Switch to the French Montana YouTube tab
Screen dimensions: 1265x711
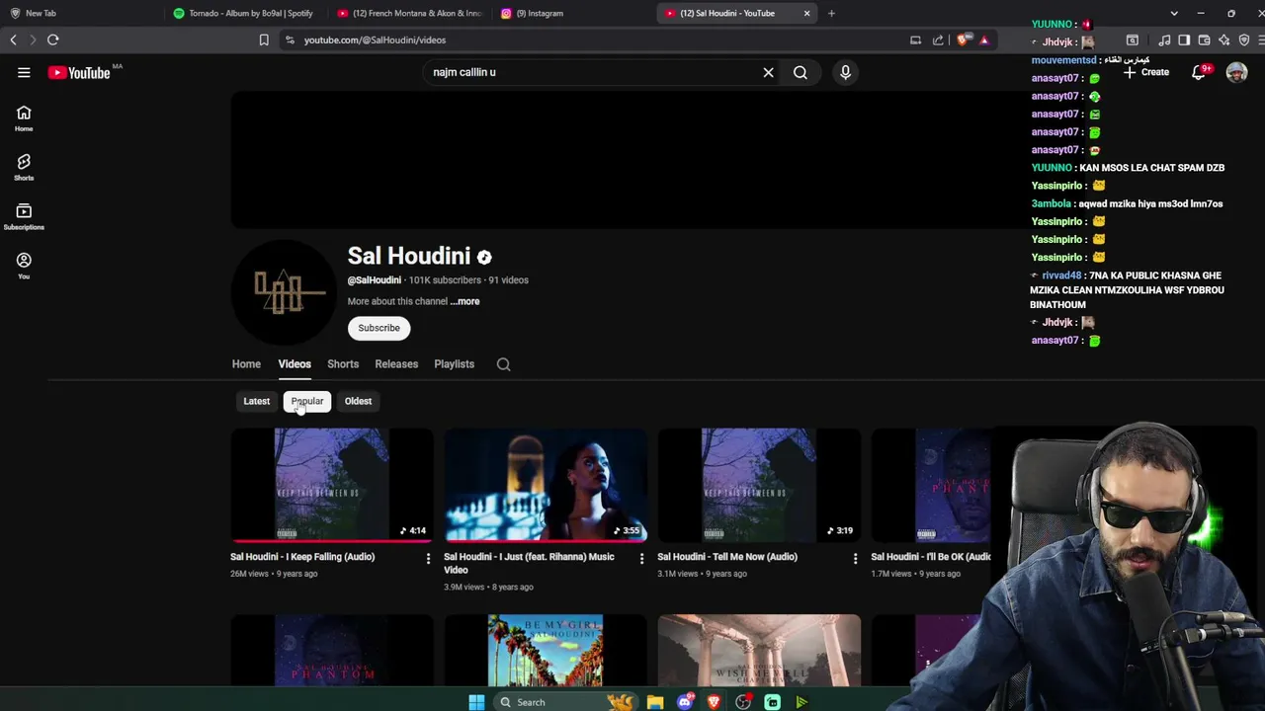[x=410, y=13]
